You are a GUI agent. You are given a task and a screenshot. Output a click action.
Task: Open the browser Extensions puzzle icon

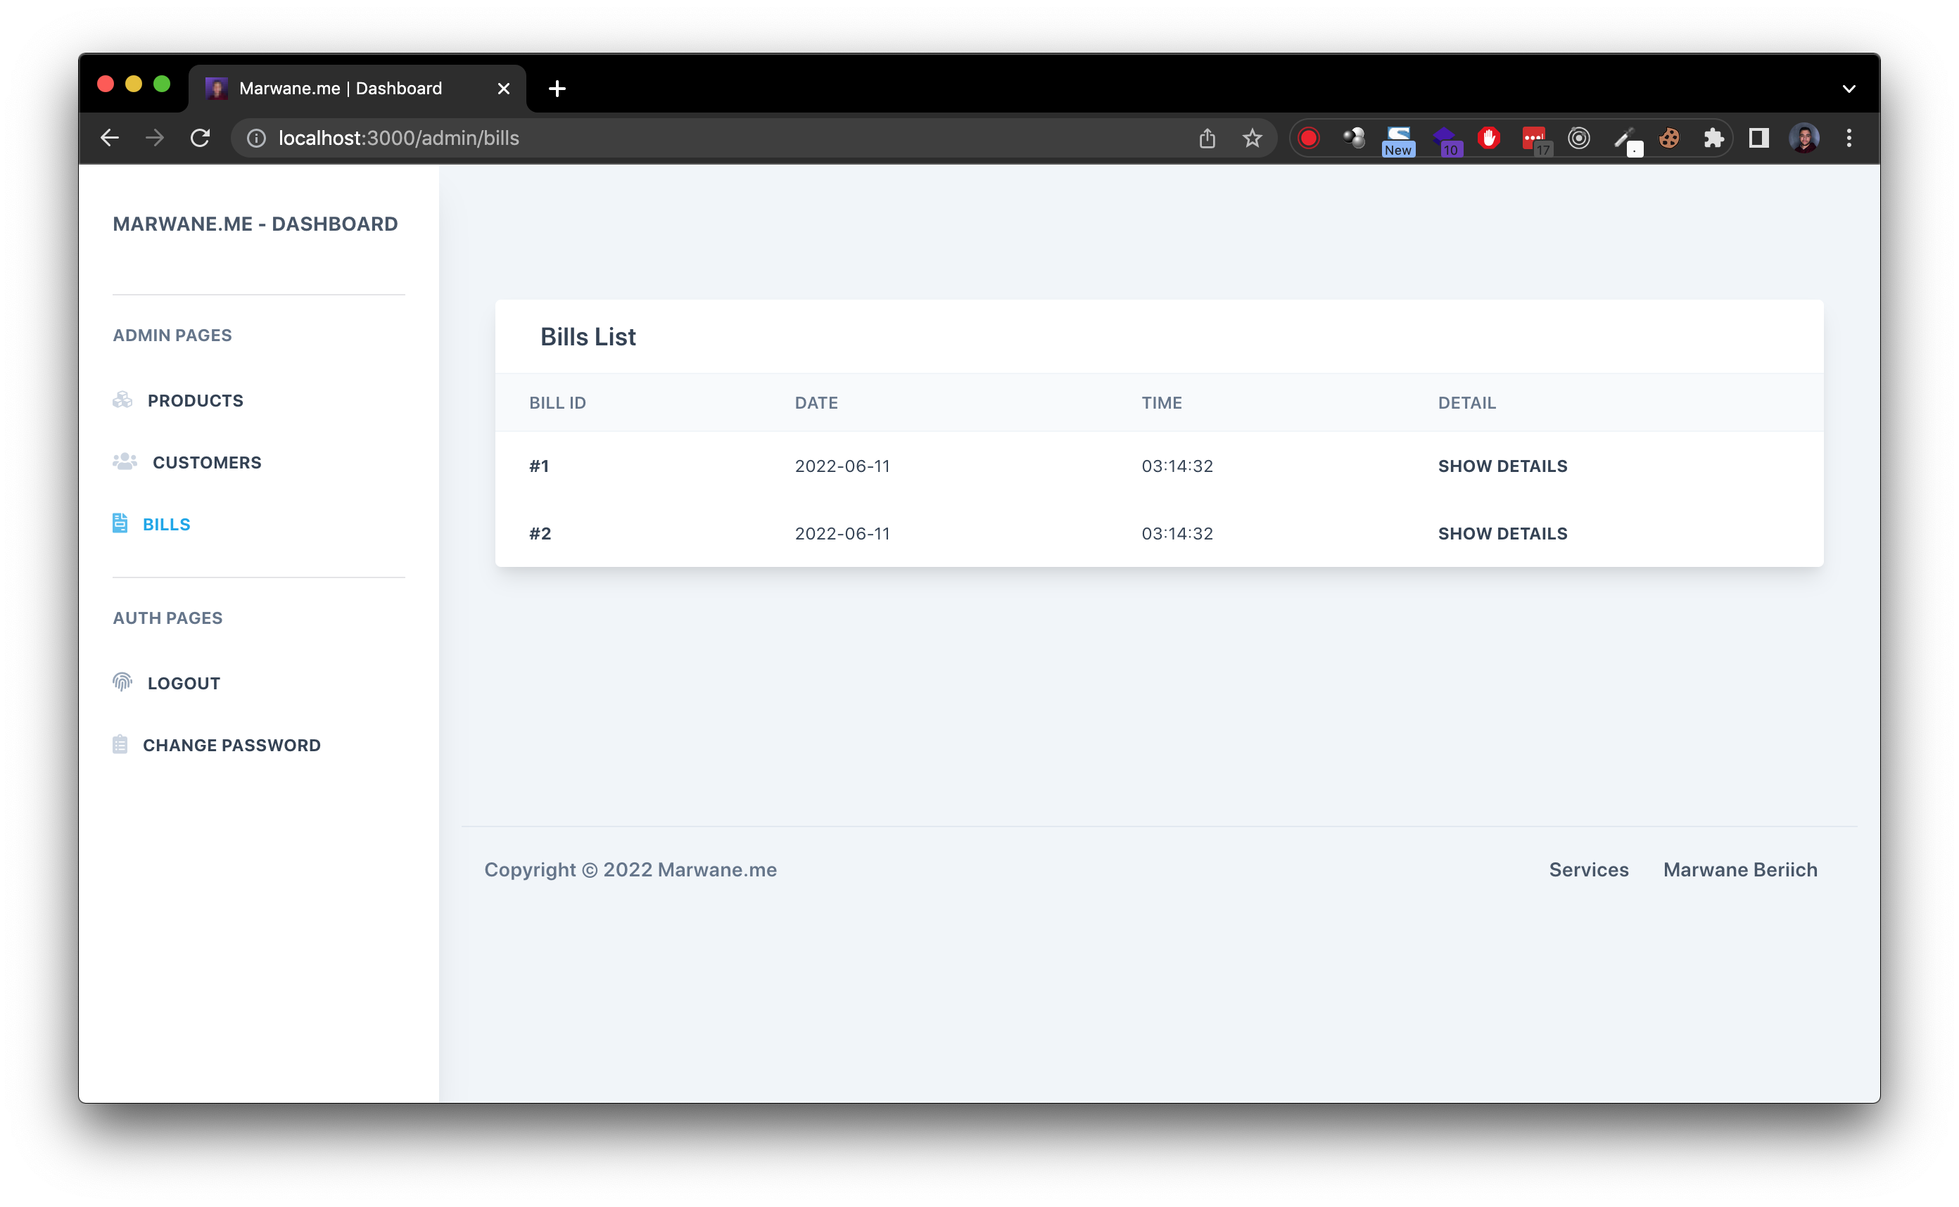coord(1713,138)
